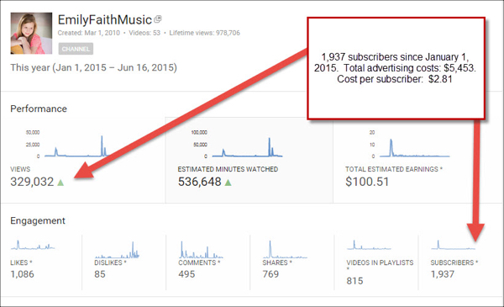Click the Subscribers sparkline chart
The width and height of the screenshot is (504, 307).
pyautogui.click(x=454, y=245)
